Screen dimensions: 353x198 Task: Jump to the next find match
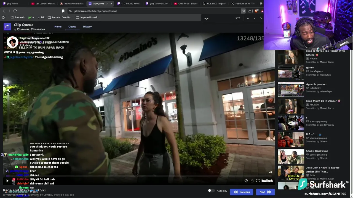(x=255, y=18)
